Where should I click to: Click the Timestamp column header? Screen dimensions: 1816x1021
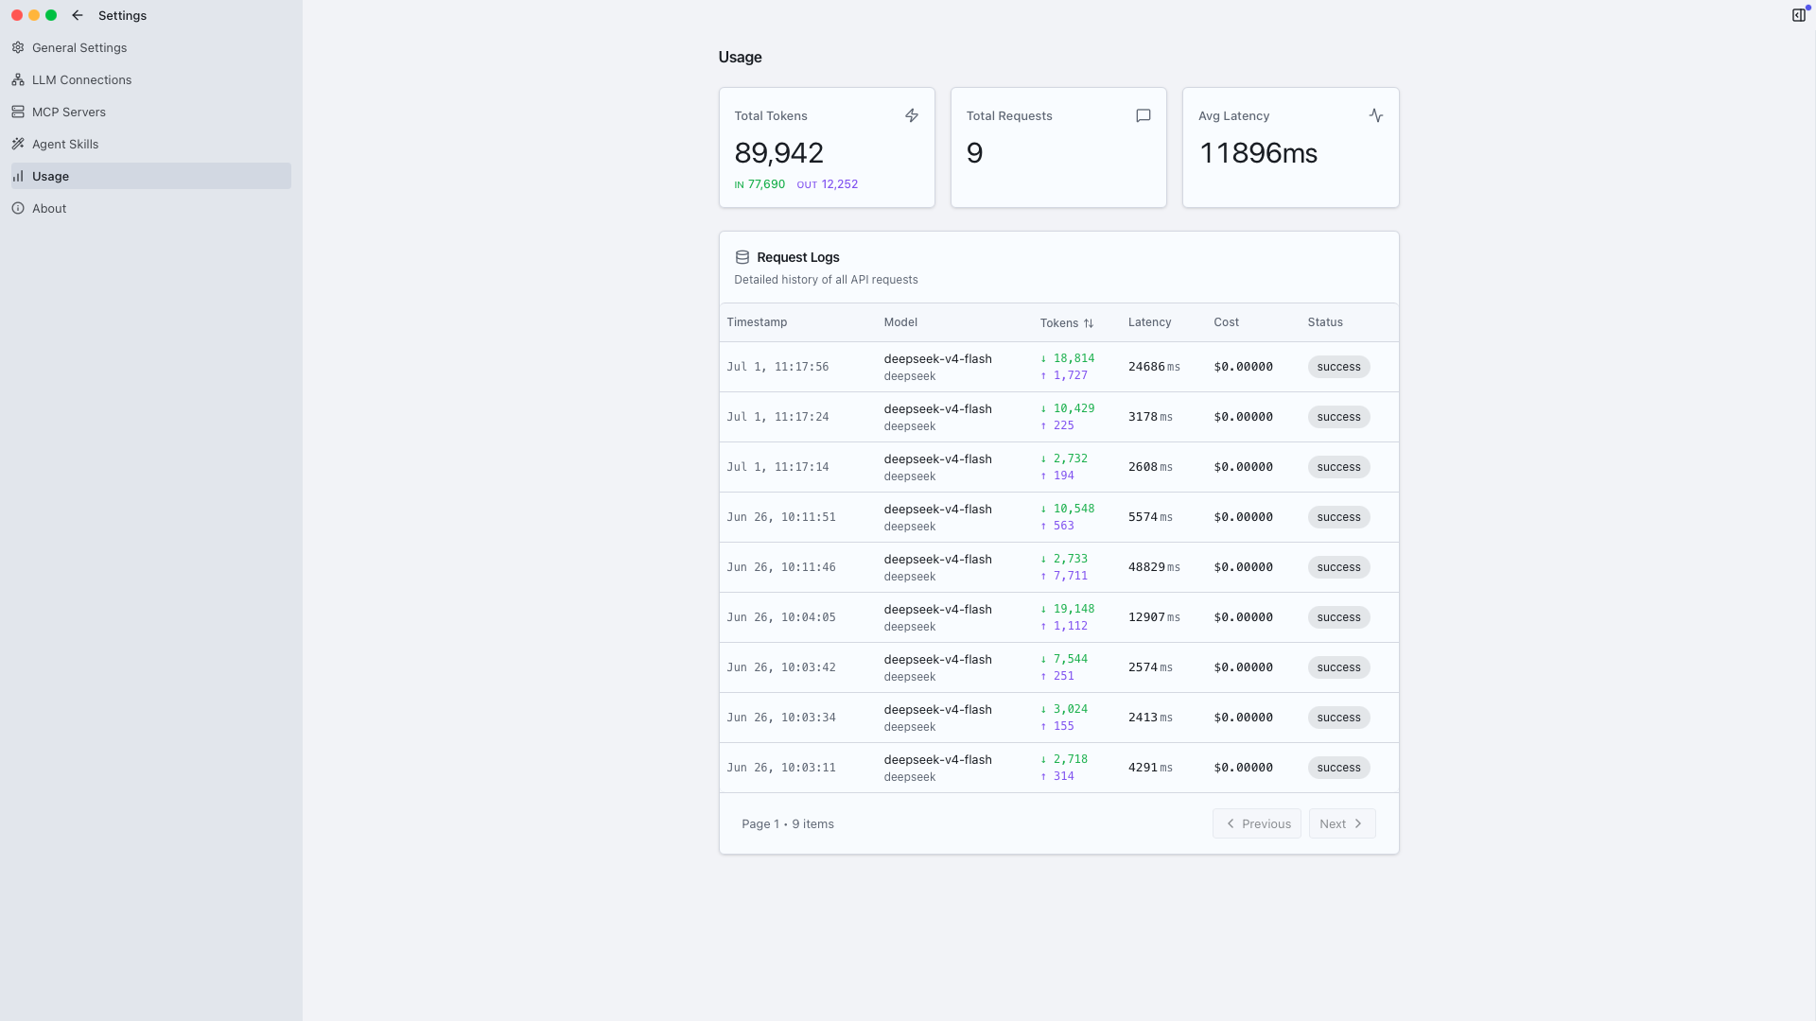(757, 322)
